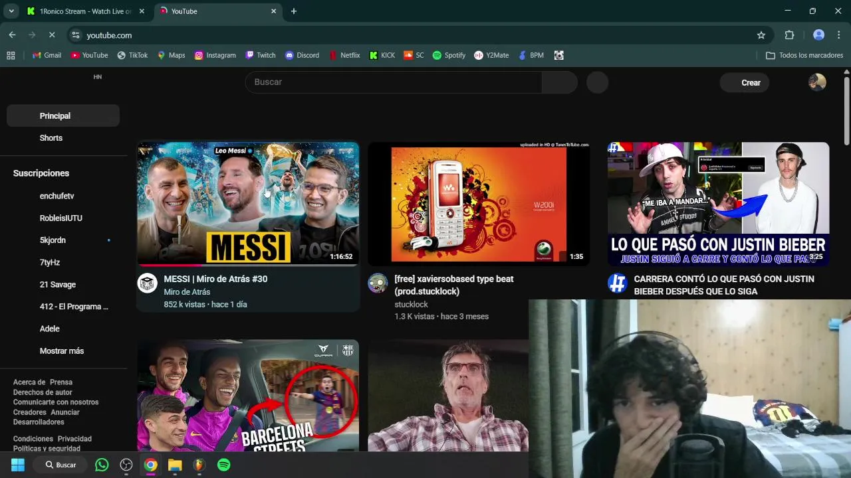The image size is (851, 478).
Task: Open the SC SoundCloud bookmark
Action: point(414,55)
